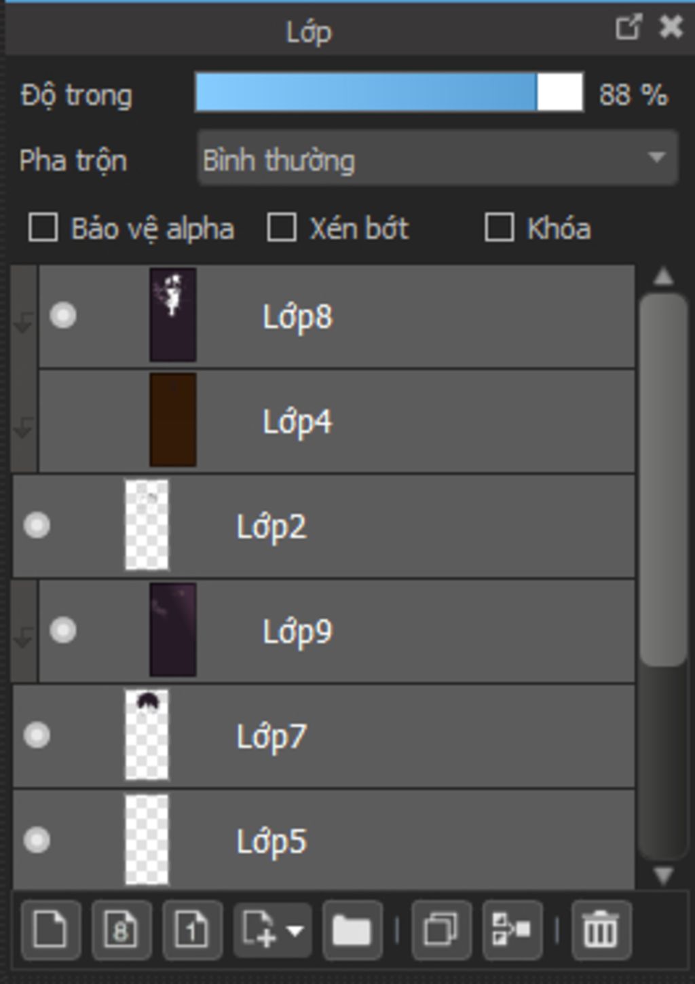
Task: Select the Lớp5 layer by its name
Action: (x=271, y=842)
